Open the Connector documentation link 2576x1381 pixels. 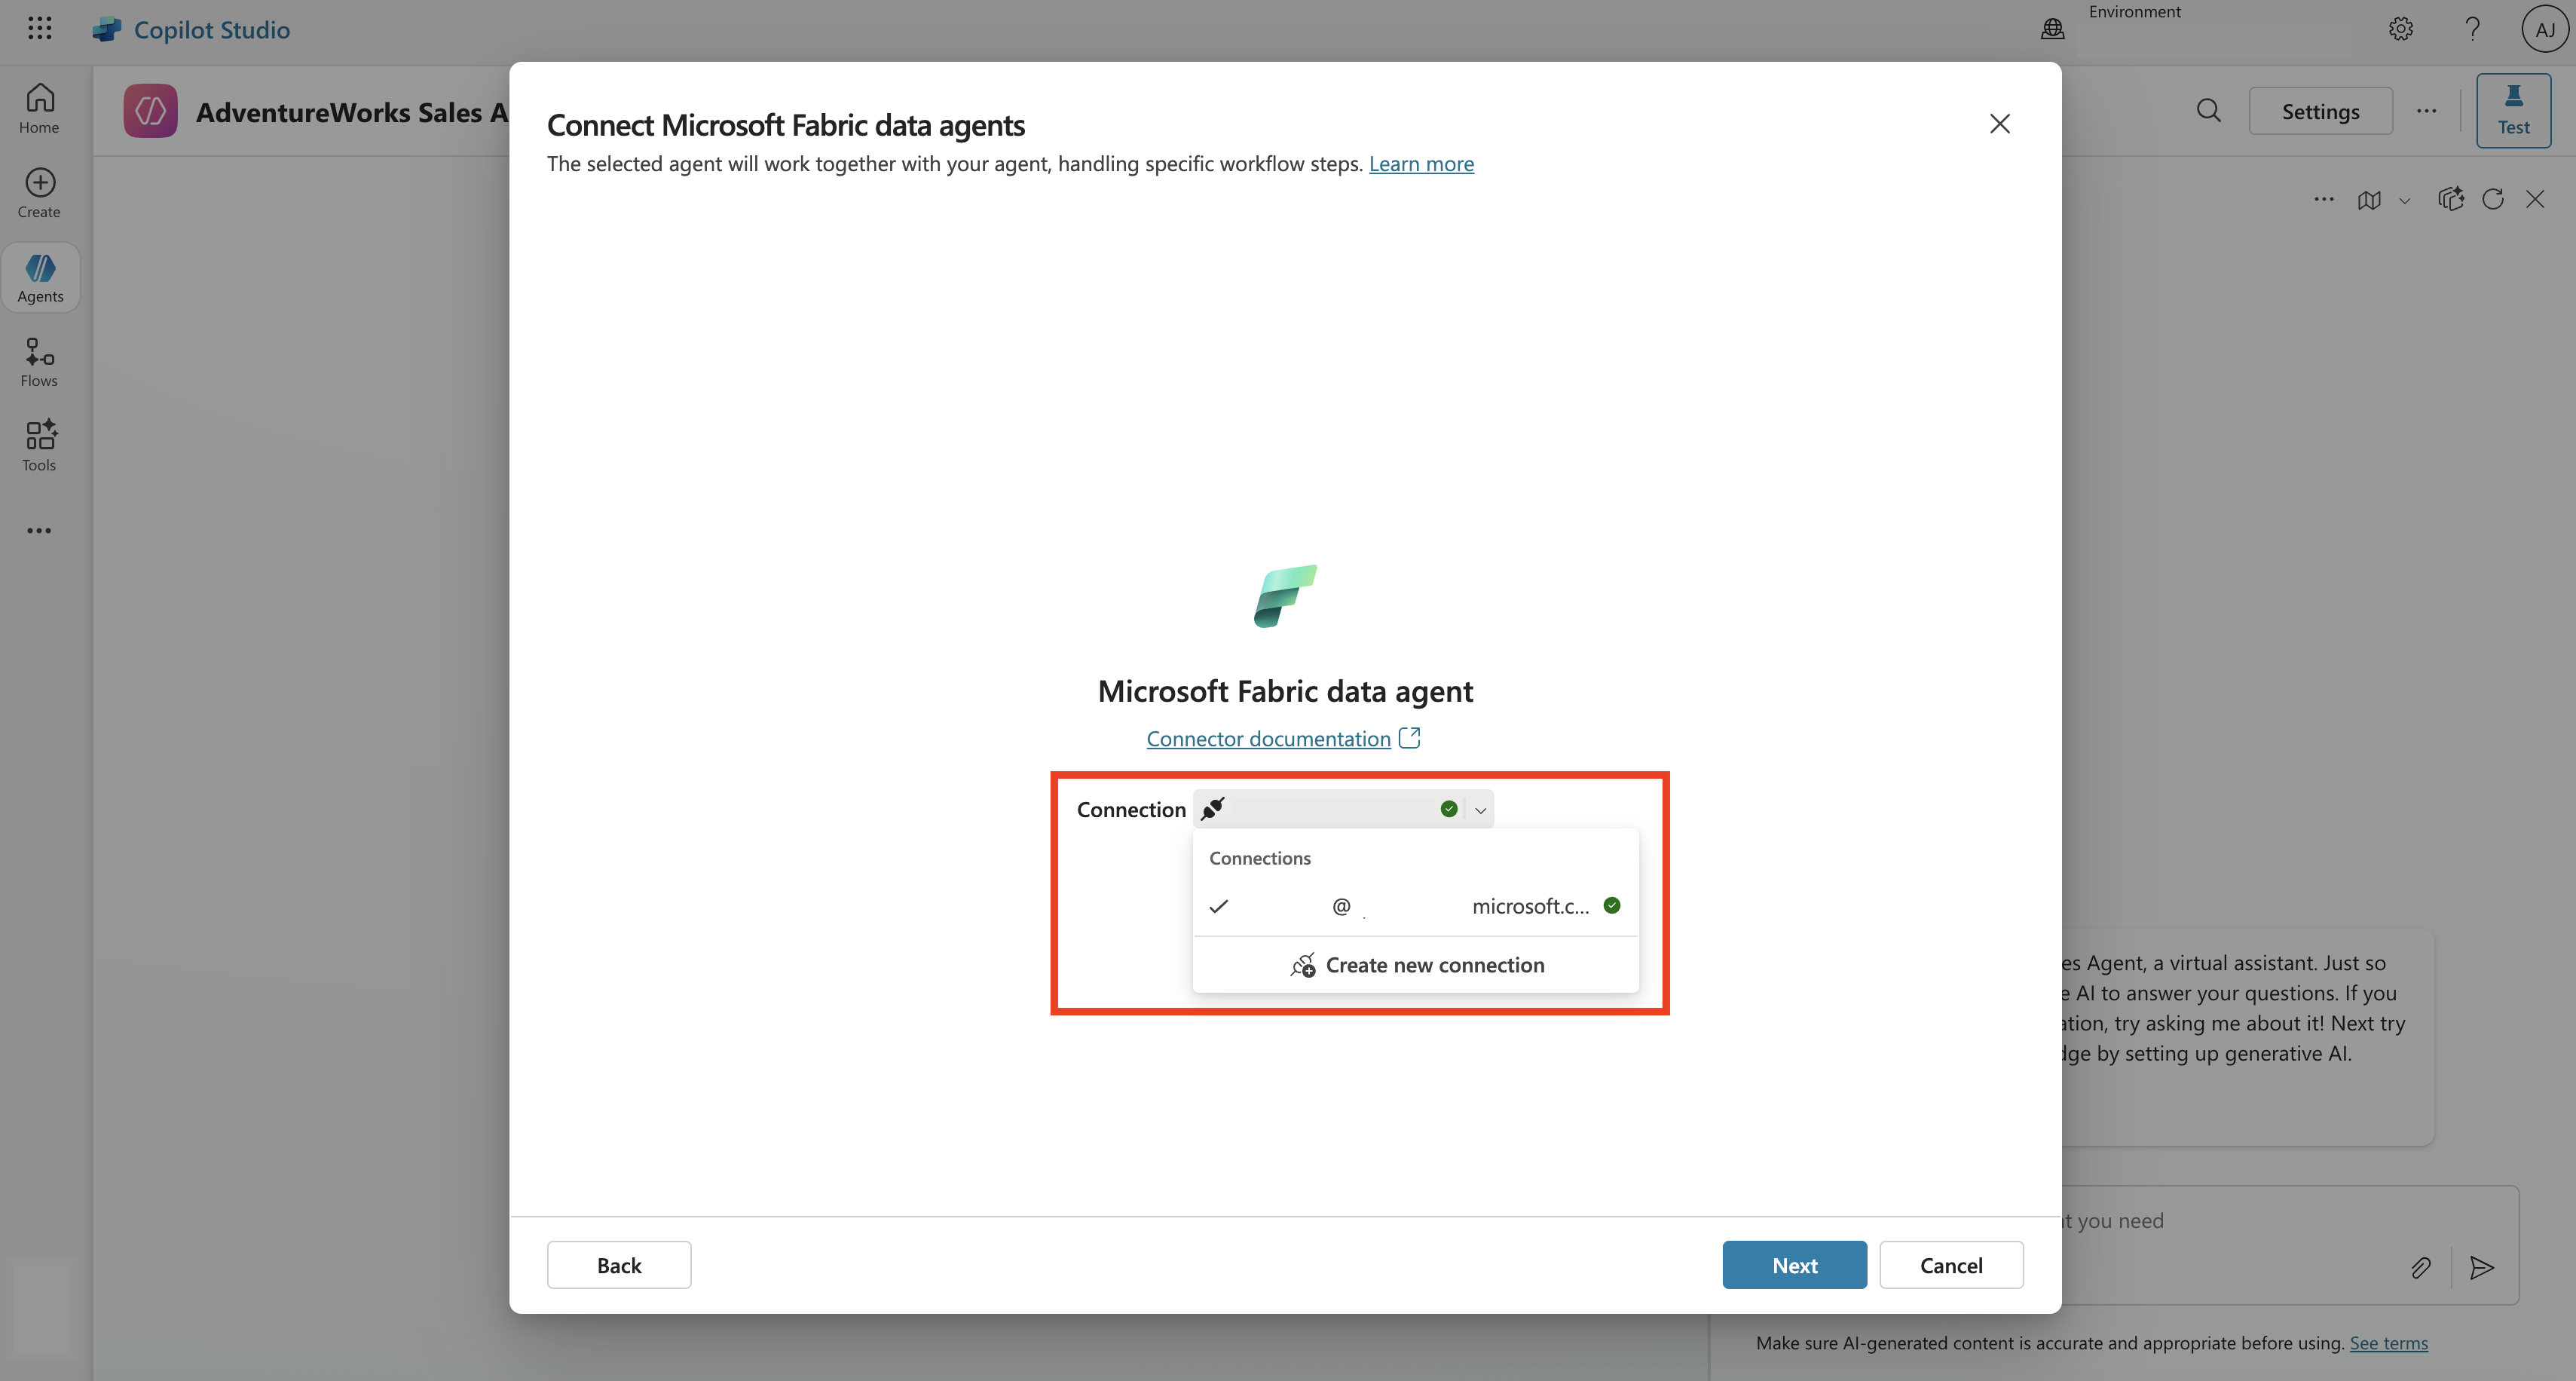coord(1268,739)
